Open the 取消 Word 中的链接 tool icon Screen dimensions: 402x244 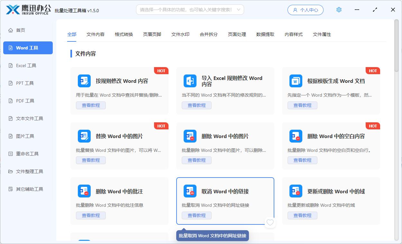click(190, 191)
